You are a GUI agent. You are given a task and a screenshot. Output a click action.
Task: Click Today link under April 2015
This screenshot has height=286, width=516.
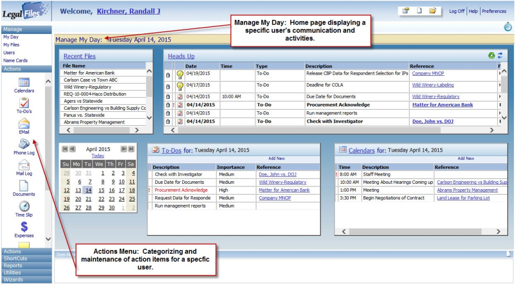click(x=98, y=156)
